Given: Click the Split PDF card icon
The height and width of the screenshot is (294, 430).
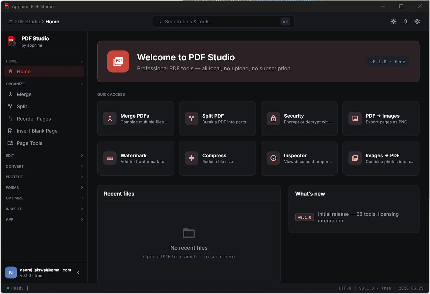Looking at the screenshot, I should [192, 118].
